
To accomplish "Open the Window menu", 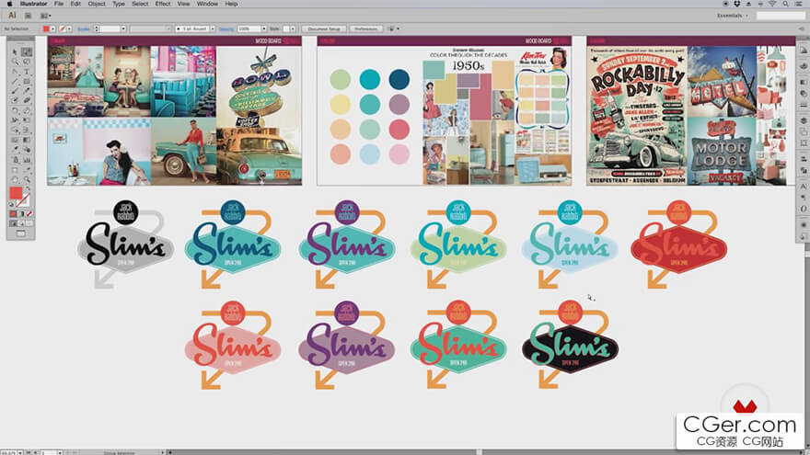I will (207, 4).
